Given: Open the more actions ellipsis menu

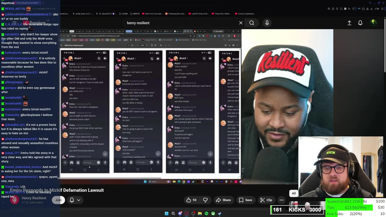Looking at the screenshot, I should (281, 200).
